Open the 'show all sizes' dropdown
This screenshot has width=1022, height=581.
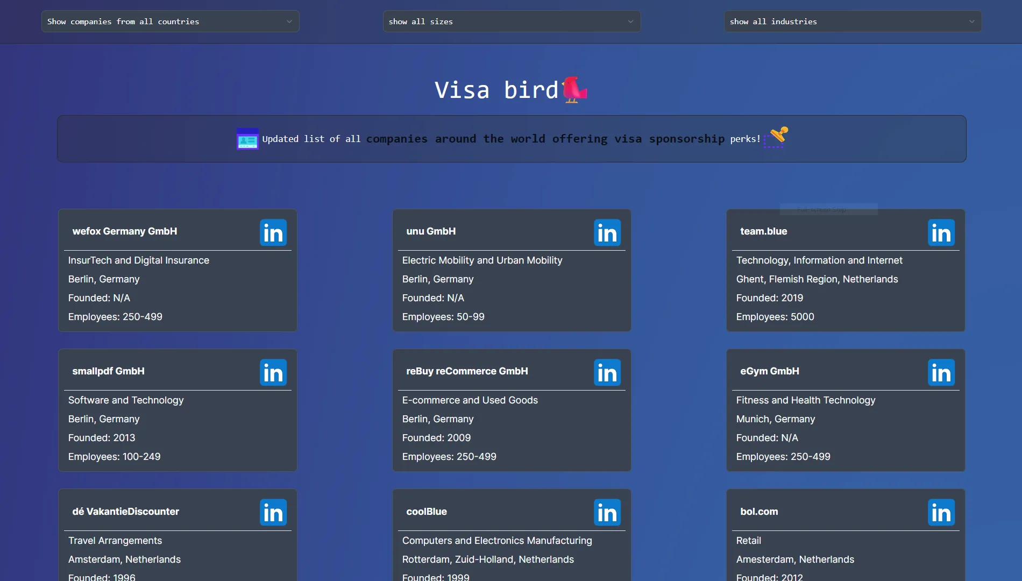pos(512,22)
